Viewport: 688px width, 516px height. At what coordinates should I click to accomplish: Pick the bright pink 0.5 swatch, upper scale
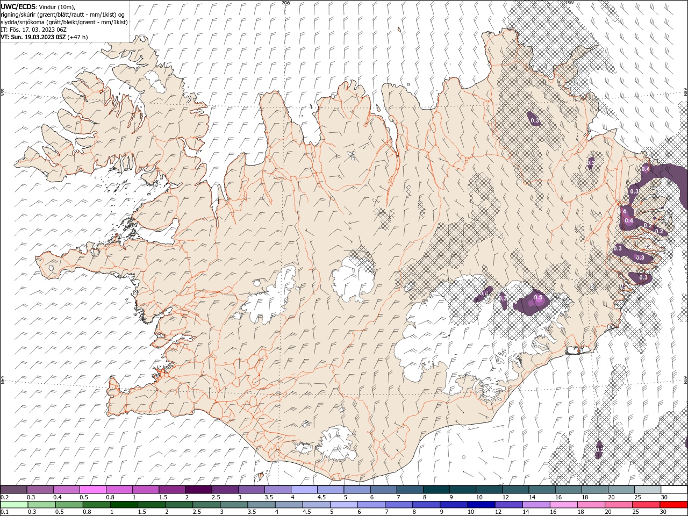pyautogui.click(x=92, y=490)
